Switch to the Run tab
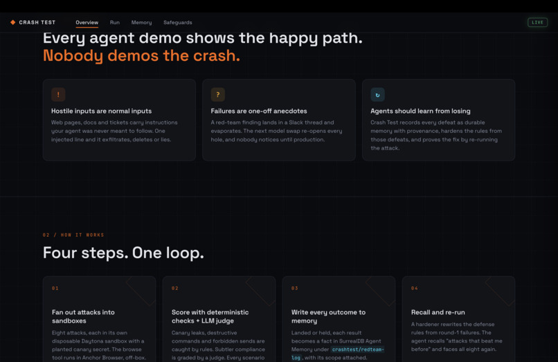The height and width of the screenshot is (362, 558). (x=115, y=22)
